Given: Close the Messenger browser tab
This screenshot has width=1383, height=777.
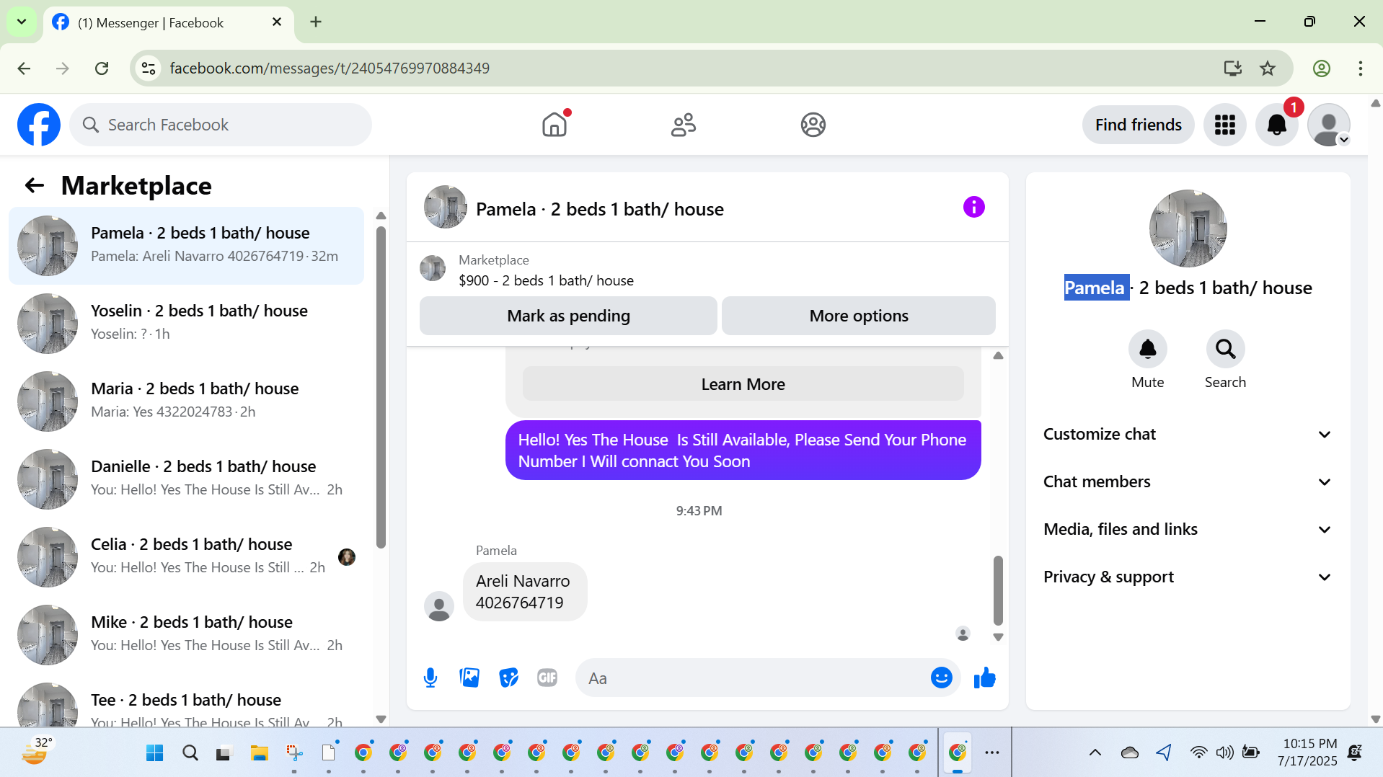Looking at the screenshot, I should point(277,22).
